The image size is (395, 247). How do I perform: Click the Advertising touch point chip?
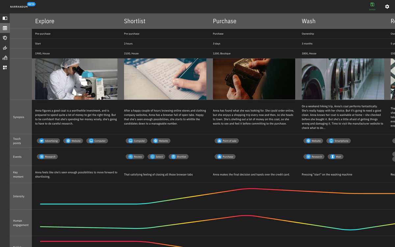click(48, 141)
